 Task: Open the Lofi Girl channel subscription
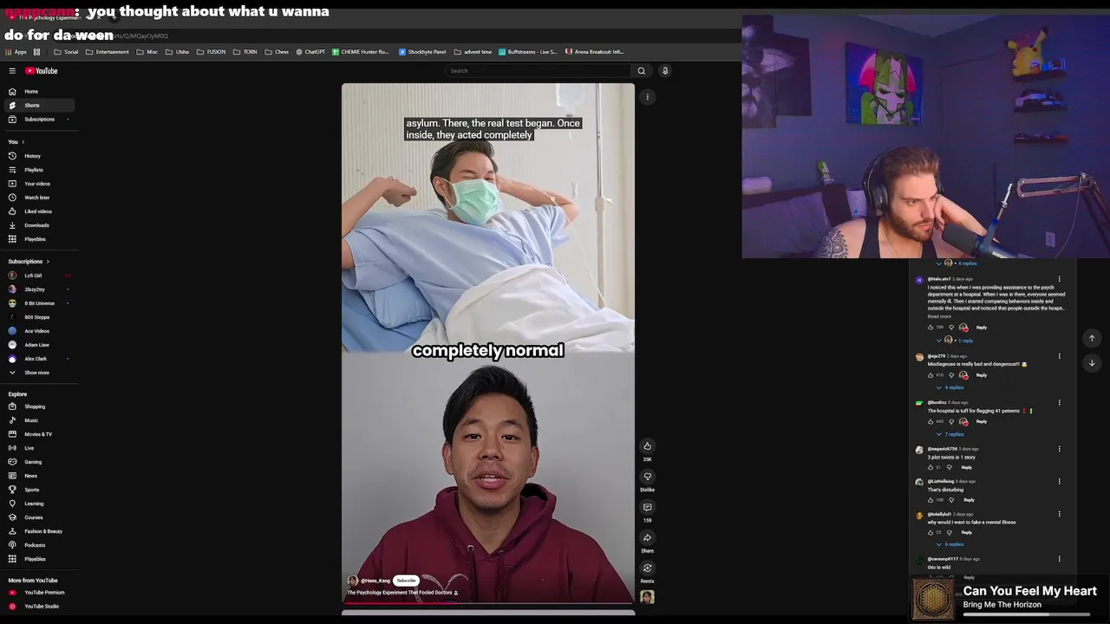(38, 276)
